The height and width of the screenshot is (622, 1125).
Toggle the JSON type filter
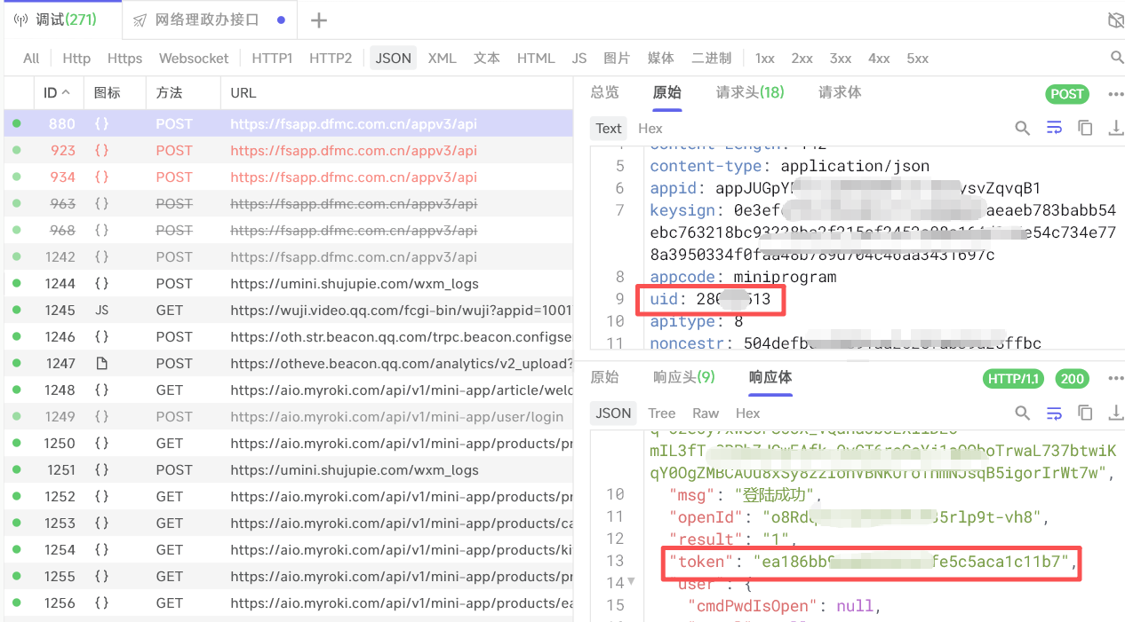[x=393, y=59]
